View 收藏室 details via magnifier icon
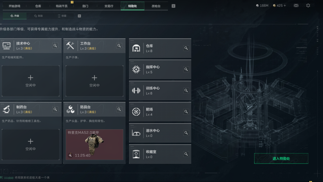Image resolution: width=323 pixels, height=182 pixels. pos(186,154)
